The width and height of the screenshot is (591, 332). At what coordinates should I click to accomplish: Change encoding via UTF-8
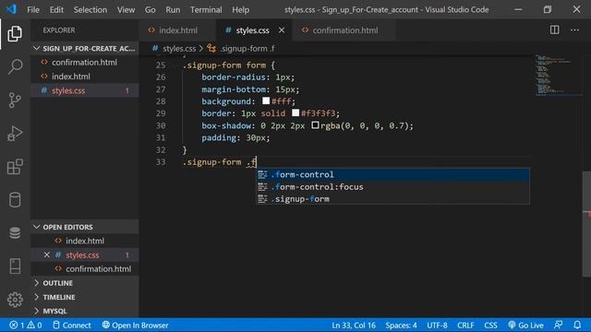pos(437,326)
